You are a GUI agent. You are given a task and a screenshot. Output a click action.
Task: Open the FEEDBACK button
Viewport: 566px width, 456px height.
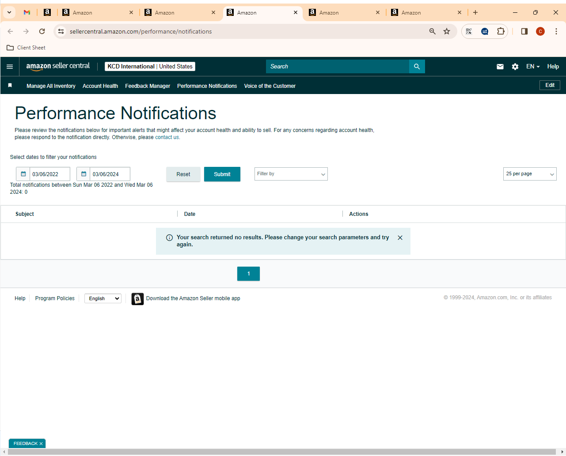click(x=26, y=444)
